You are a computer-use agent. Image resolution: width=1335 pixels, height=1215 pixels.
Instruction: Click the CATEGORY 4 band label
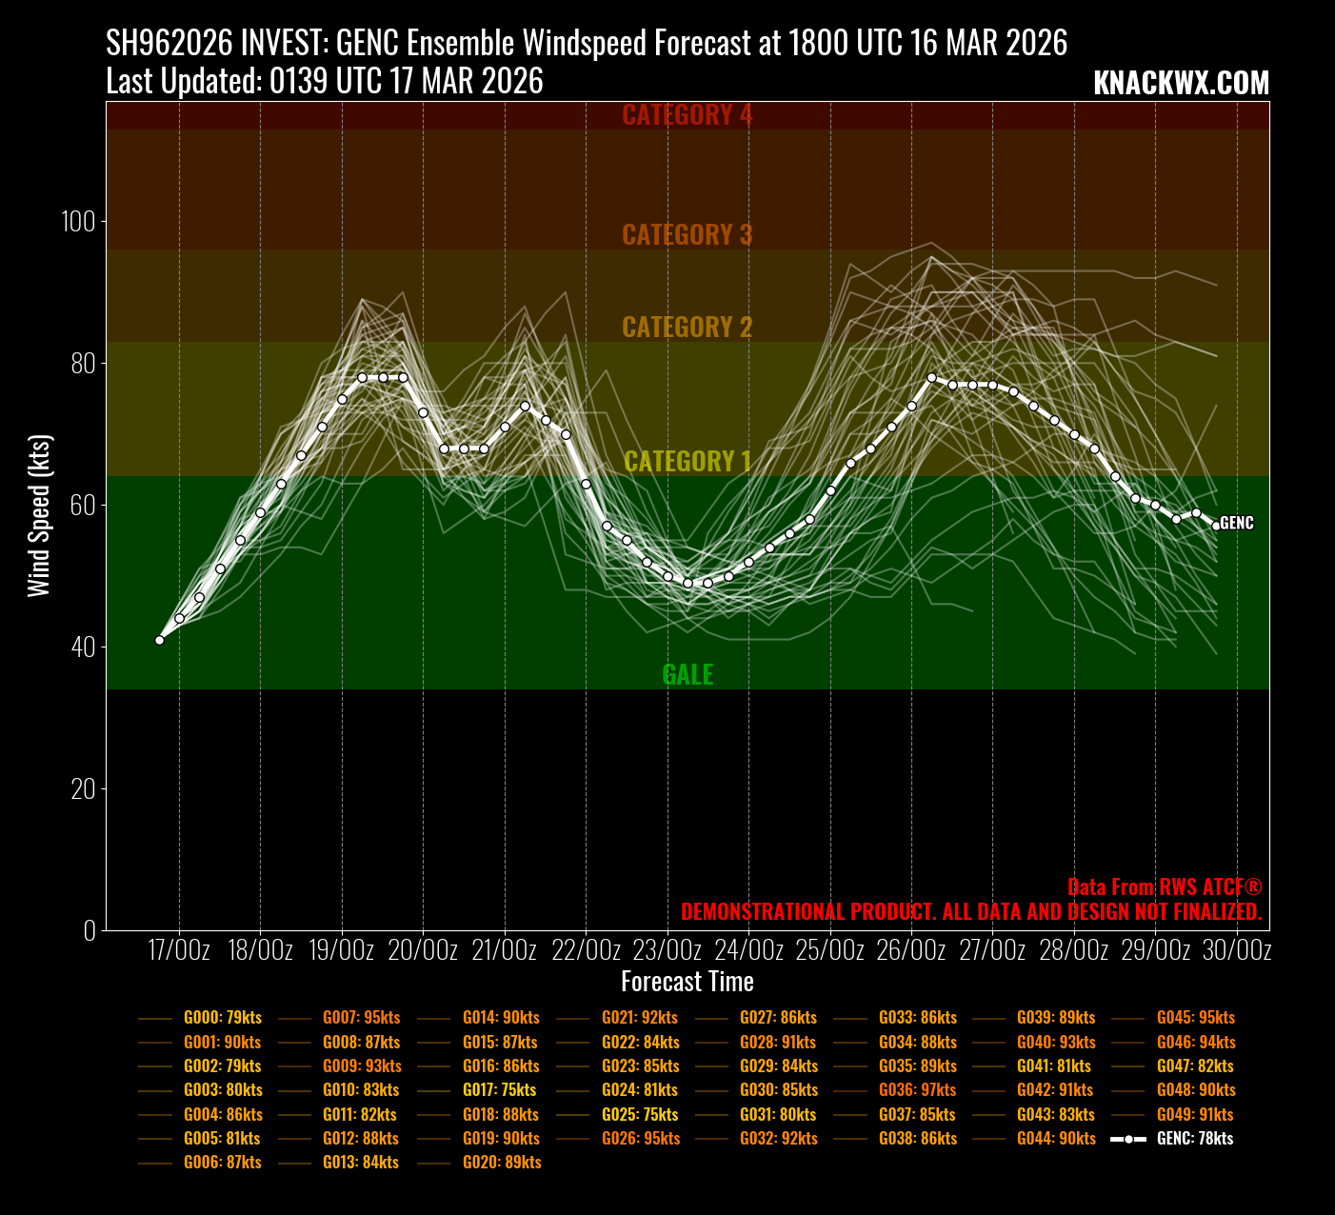(x=687, y=115)
